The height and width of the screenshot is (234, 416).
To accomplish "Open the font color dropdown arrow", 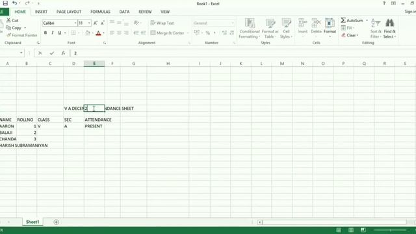I will (103, 33).
